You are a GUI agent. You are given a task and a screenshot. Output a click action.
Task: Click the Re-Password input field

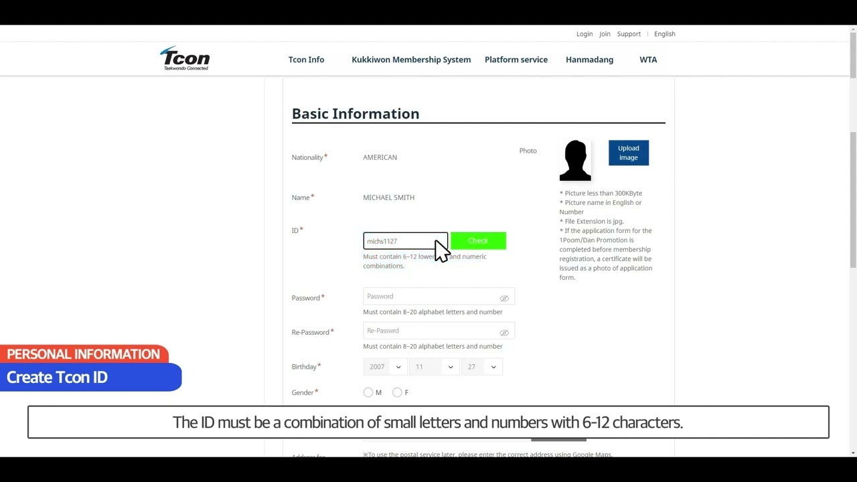pos(439,331)
